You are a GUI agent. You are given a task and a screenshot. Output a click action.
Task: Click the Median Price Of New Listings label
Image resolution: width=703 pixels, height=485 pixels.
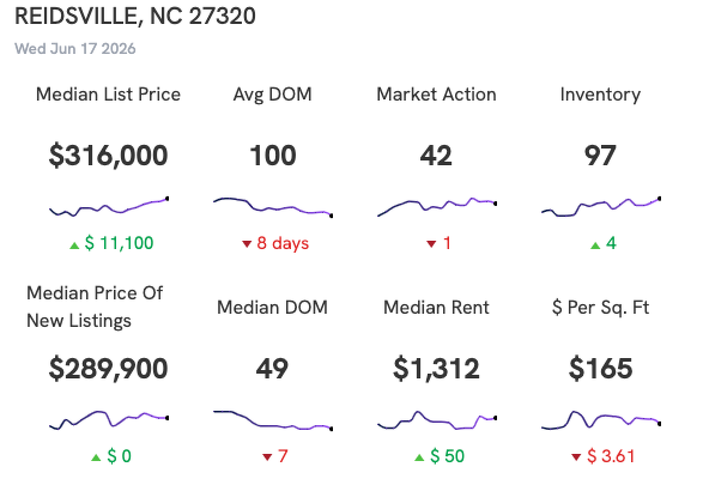(95, 307)
